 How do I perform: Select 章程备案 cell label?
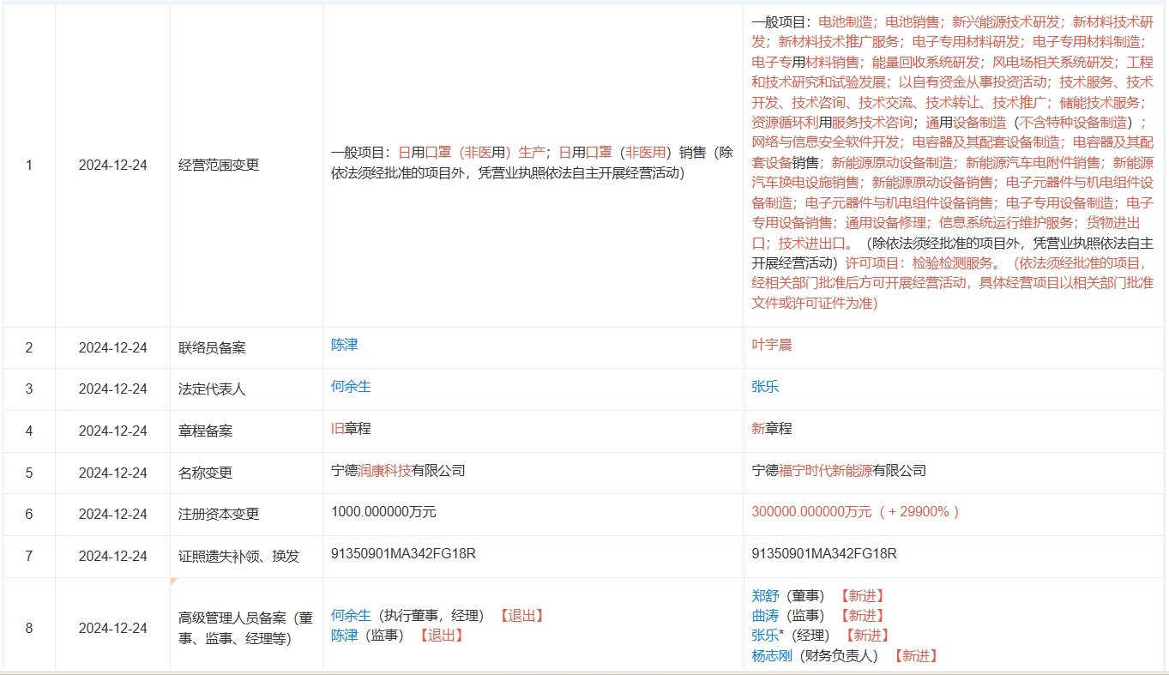click(205, 431)
